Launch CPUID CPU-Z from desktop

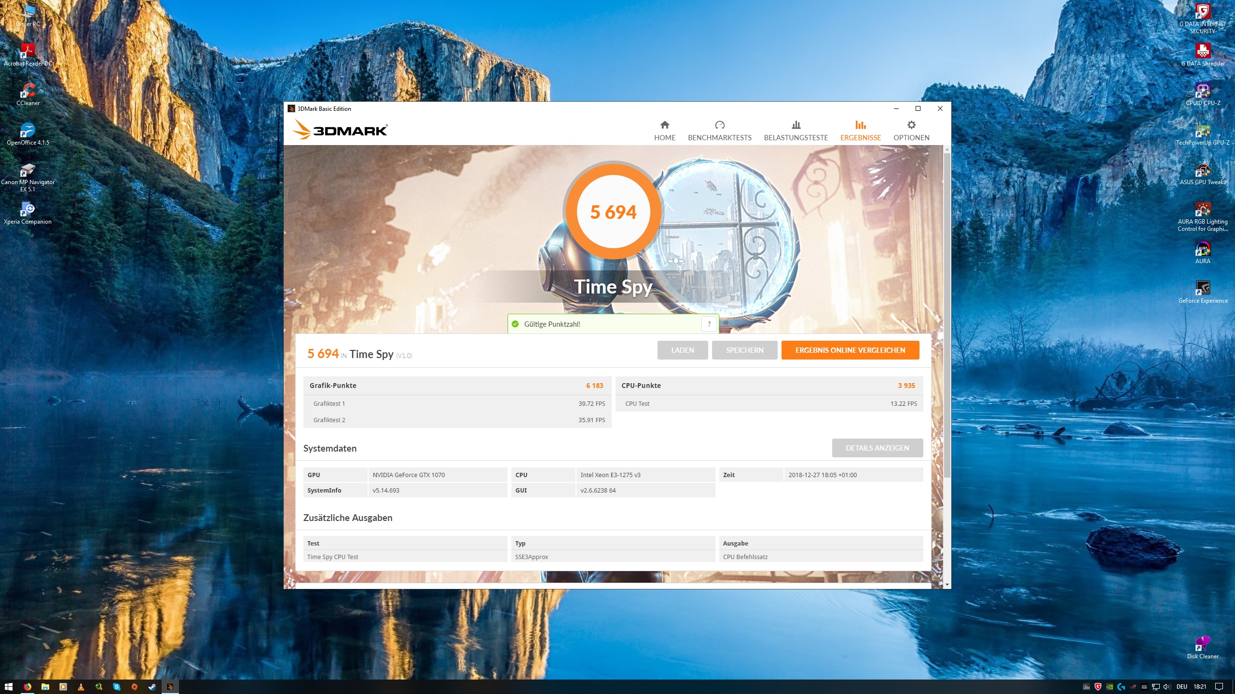(1203, 94)
